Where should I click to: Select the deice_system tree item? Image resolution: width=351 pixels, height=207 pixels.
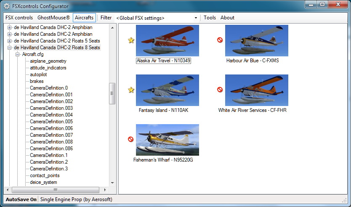pos(43,182)
